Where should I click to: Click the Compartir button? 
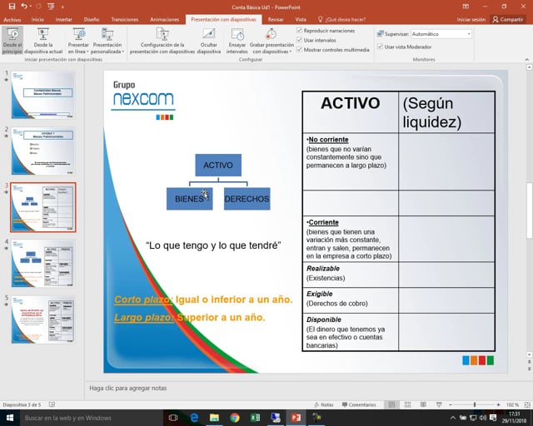[x=508, y=19]
